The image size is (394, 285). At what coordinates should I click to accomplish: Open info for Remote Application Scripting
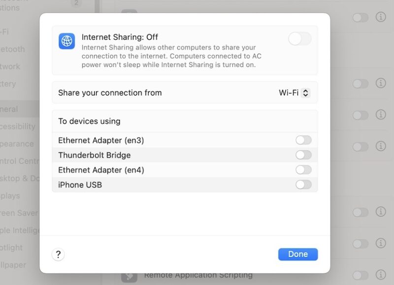pos(381,274)
